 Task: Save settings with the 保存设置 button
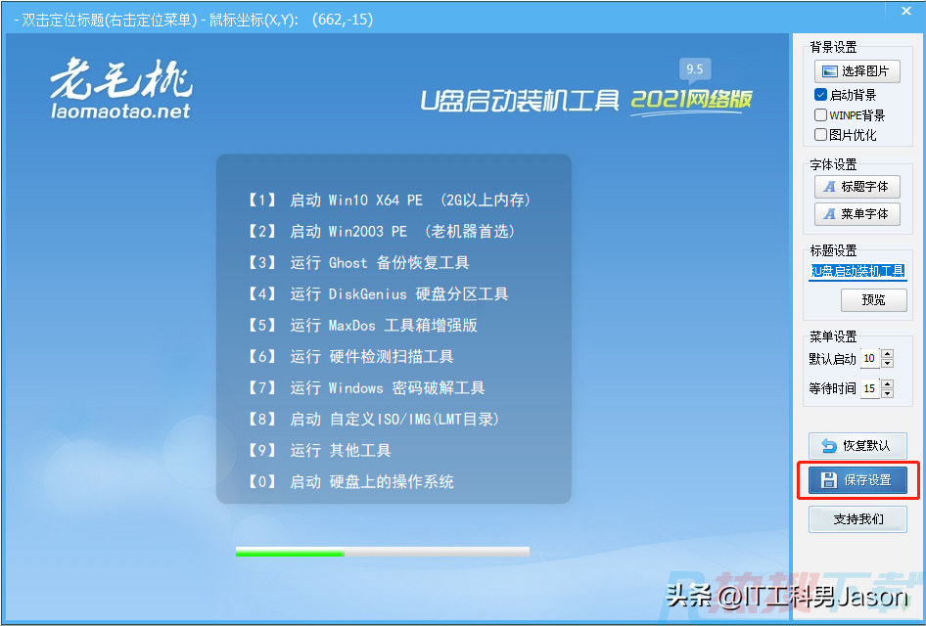tap(857, 480)
